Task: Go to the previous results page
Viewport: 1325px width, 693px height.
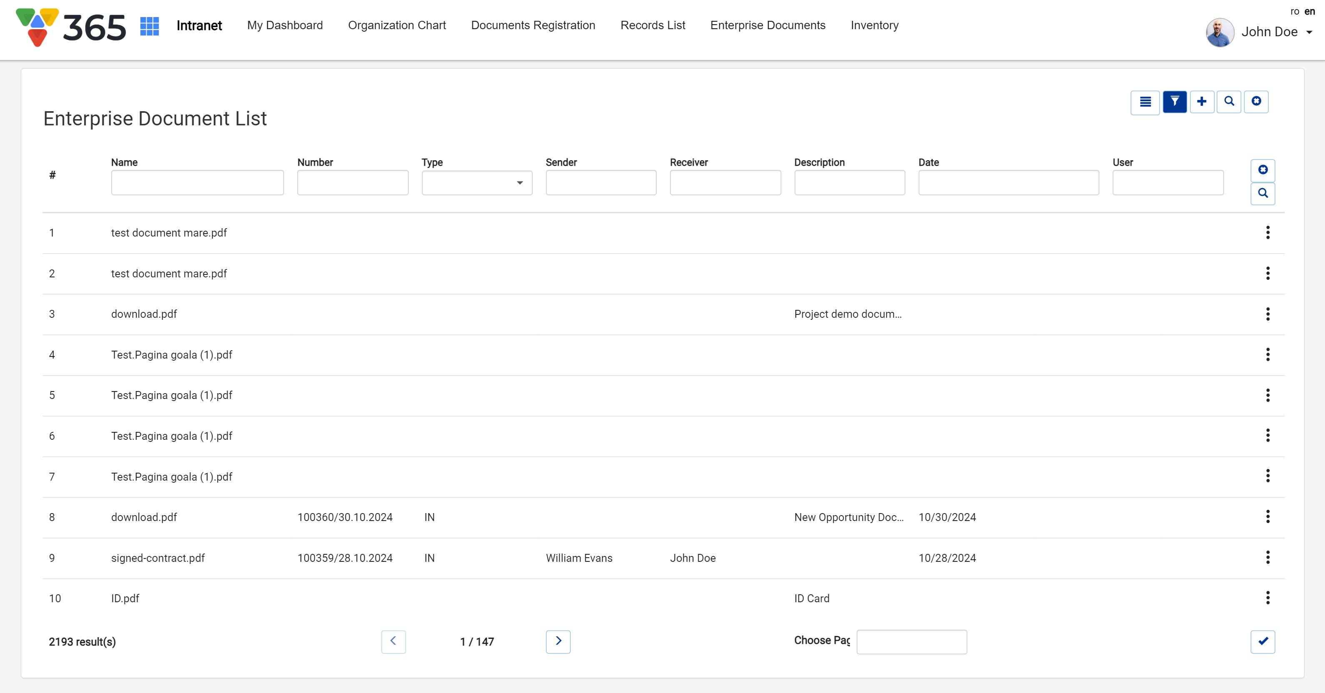Action: [x=393, y=641]
